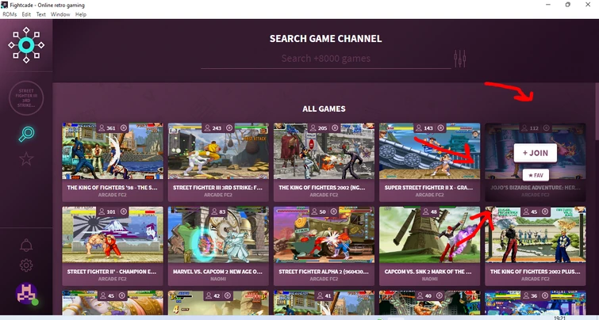The height and width of the screenshot is (320, 599).
Task: Click the circled icon beside the 205 player count
Action: coord(335,128)
